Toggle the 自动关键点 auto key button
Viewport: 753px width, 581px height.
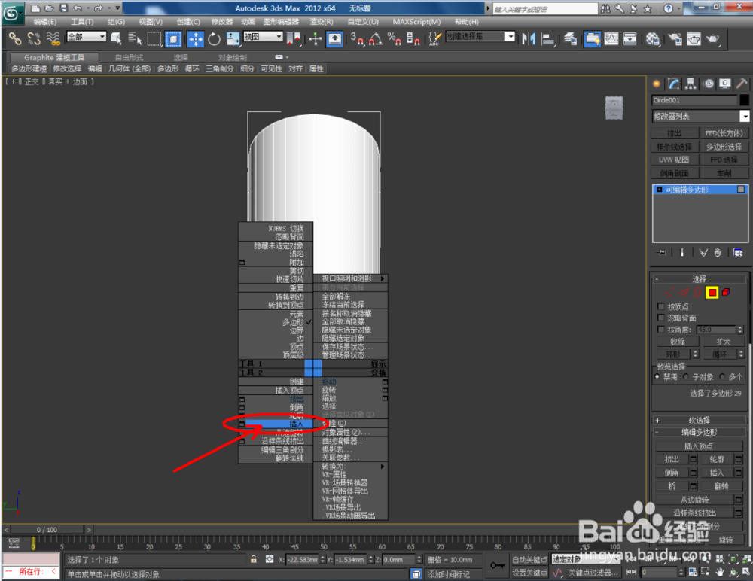click(529, 559)
